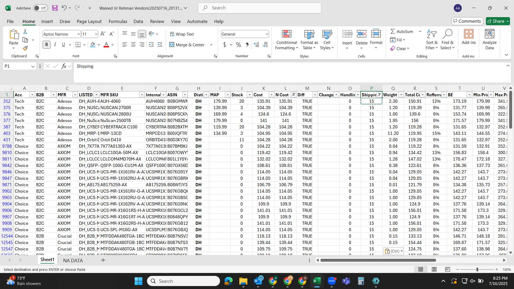This screenshot has width=514, height=289.
Task: Open Format as Table gallery
Action: pos(309,40)
